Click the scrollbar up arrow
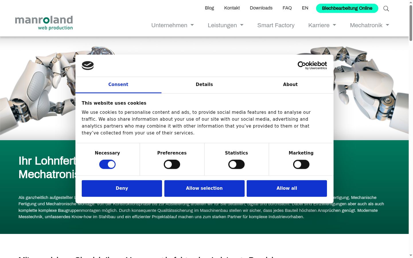Viewport: 413px width, 258px height. (411, 2)
